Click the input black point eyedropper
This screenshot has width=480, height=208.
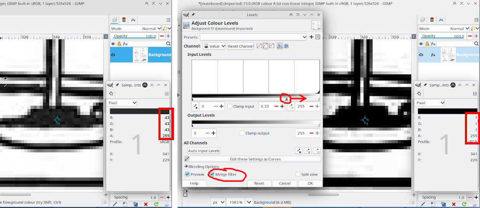pos(196,106)
